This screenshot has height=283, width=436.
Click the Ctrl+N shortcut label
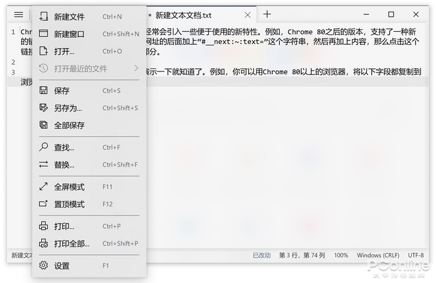coord(112,17)
